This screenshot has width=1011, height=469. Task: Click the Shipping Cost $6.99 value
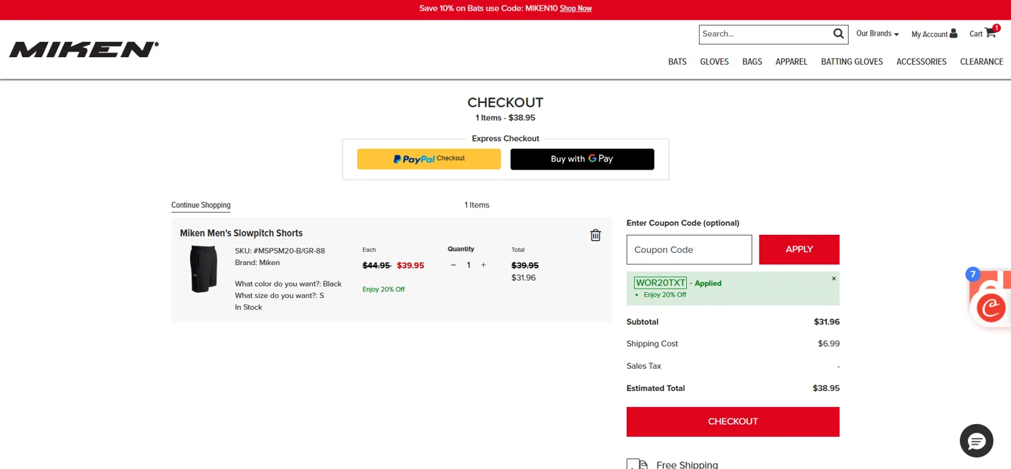829,344
